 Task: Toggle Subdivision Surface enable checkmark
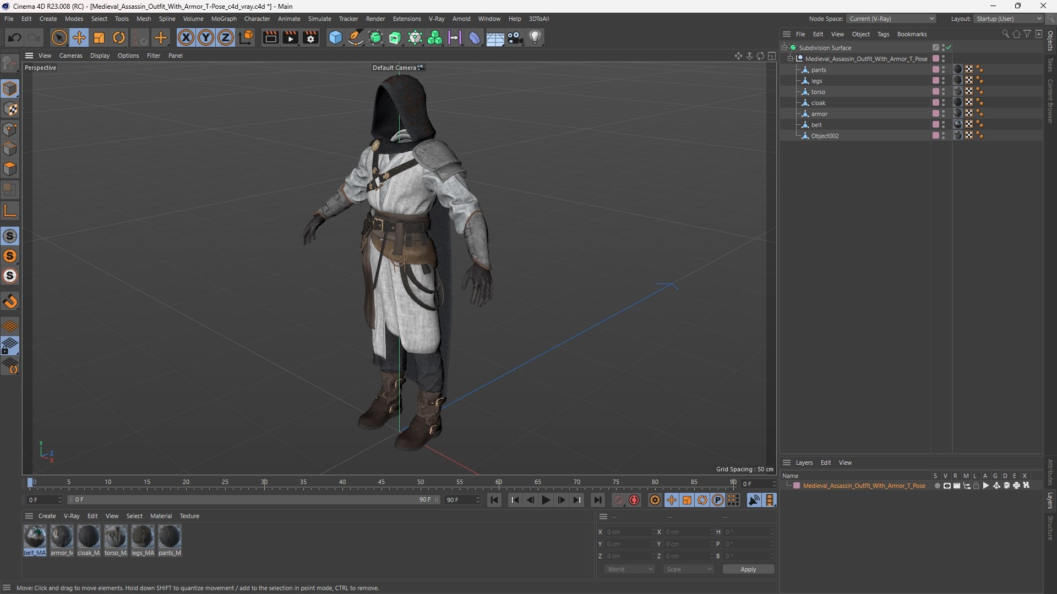pyautogui.click(x=949, y=48)
